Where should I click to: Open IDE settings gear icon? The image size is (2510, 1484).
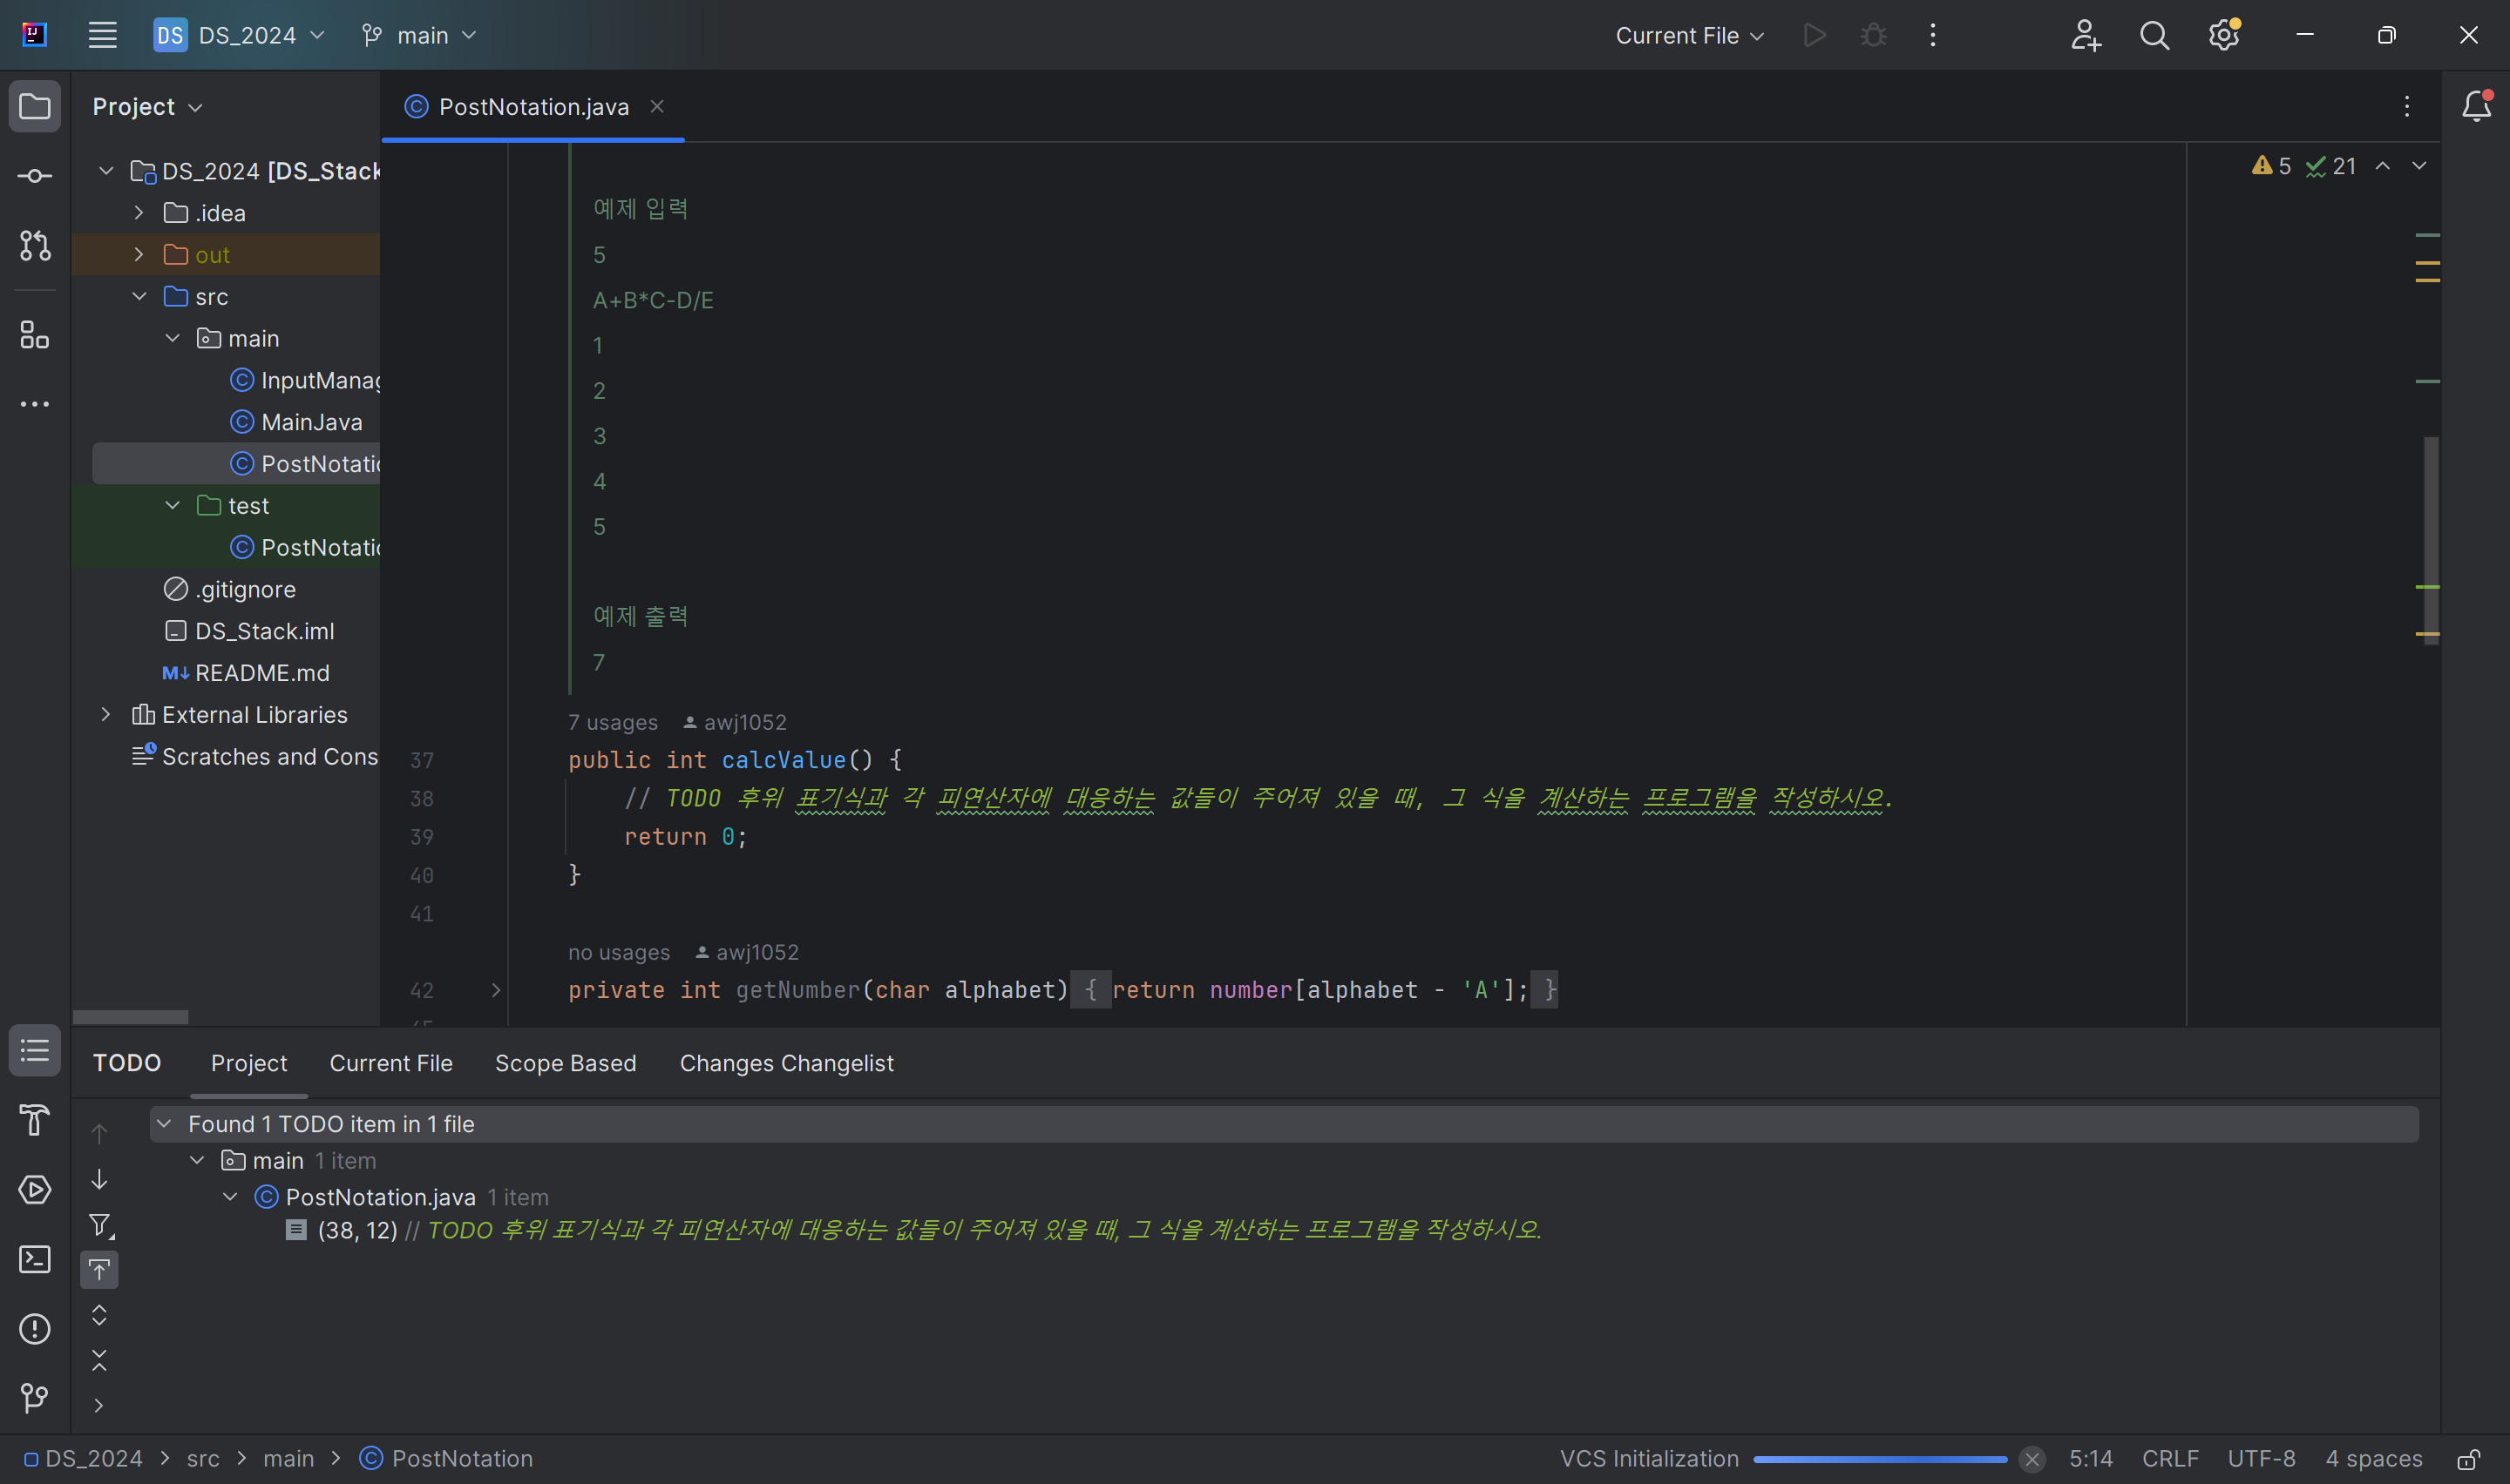(x=2223, y=36)
